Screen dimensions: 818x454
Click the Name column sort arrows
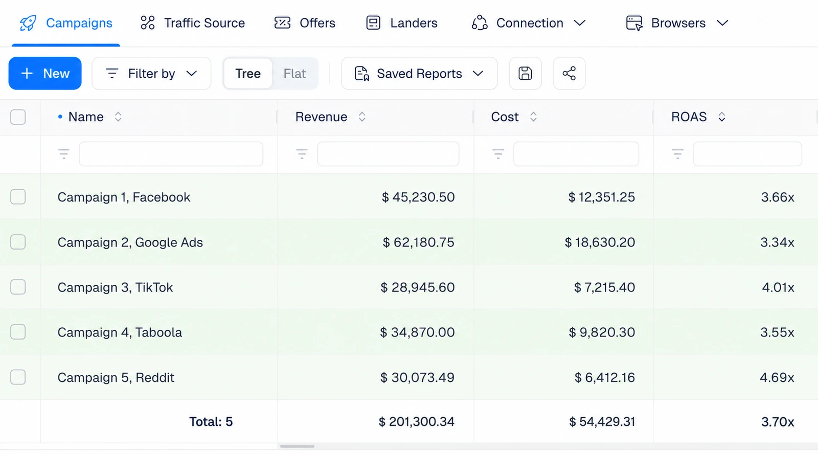118,117
